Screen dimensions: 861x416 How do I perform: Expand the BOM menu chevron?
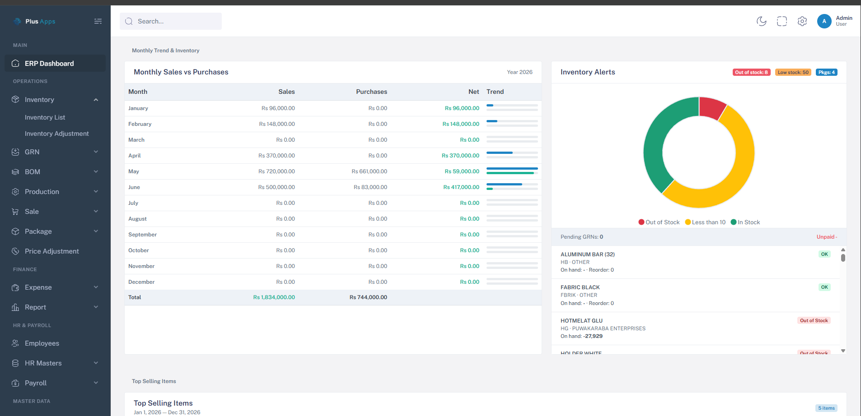coord(96,172)
